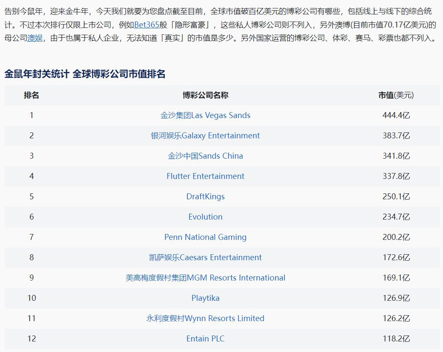The width and height of the screenshot is (443, 352).
Task: Click the DraftKings company link
Action: [206, 197]
